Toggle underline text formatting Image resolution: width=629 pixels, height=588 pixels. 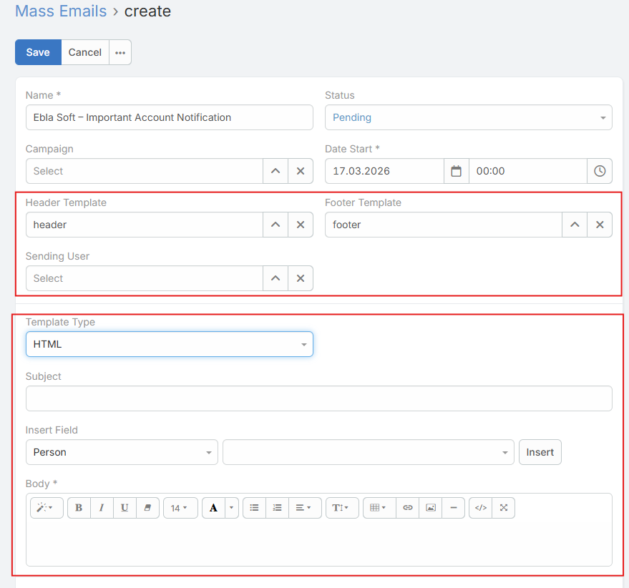pyautogui.click(x=125, y=508)
